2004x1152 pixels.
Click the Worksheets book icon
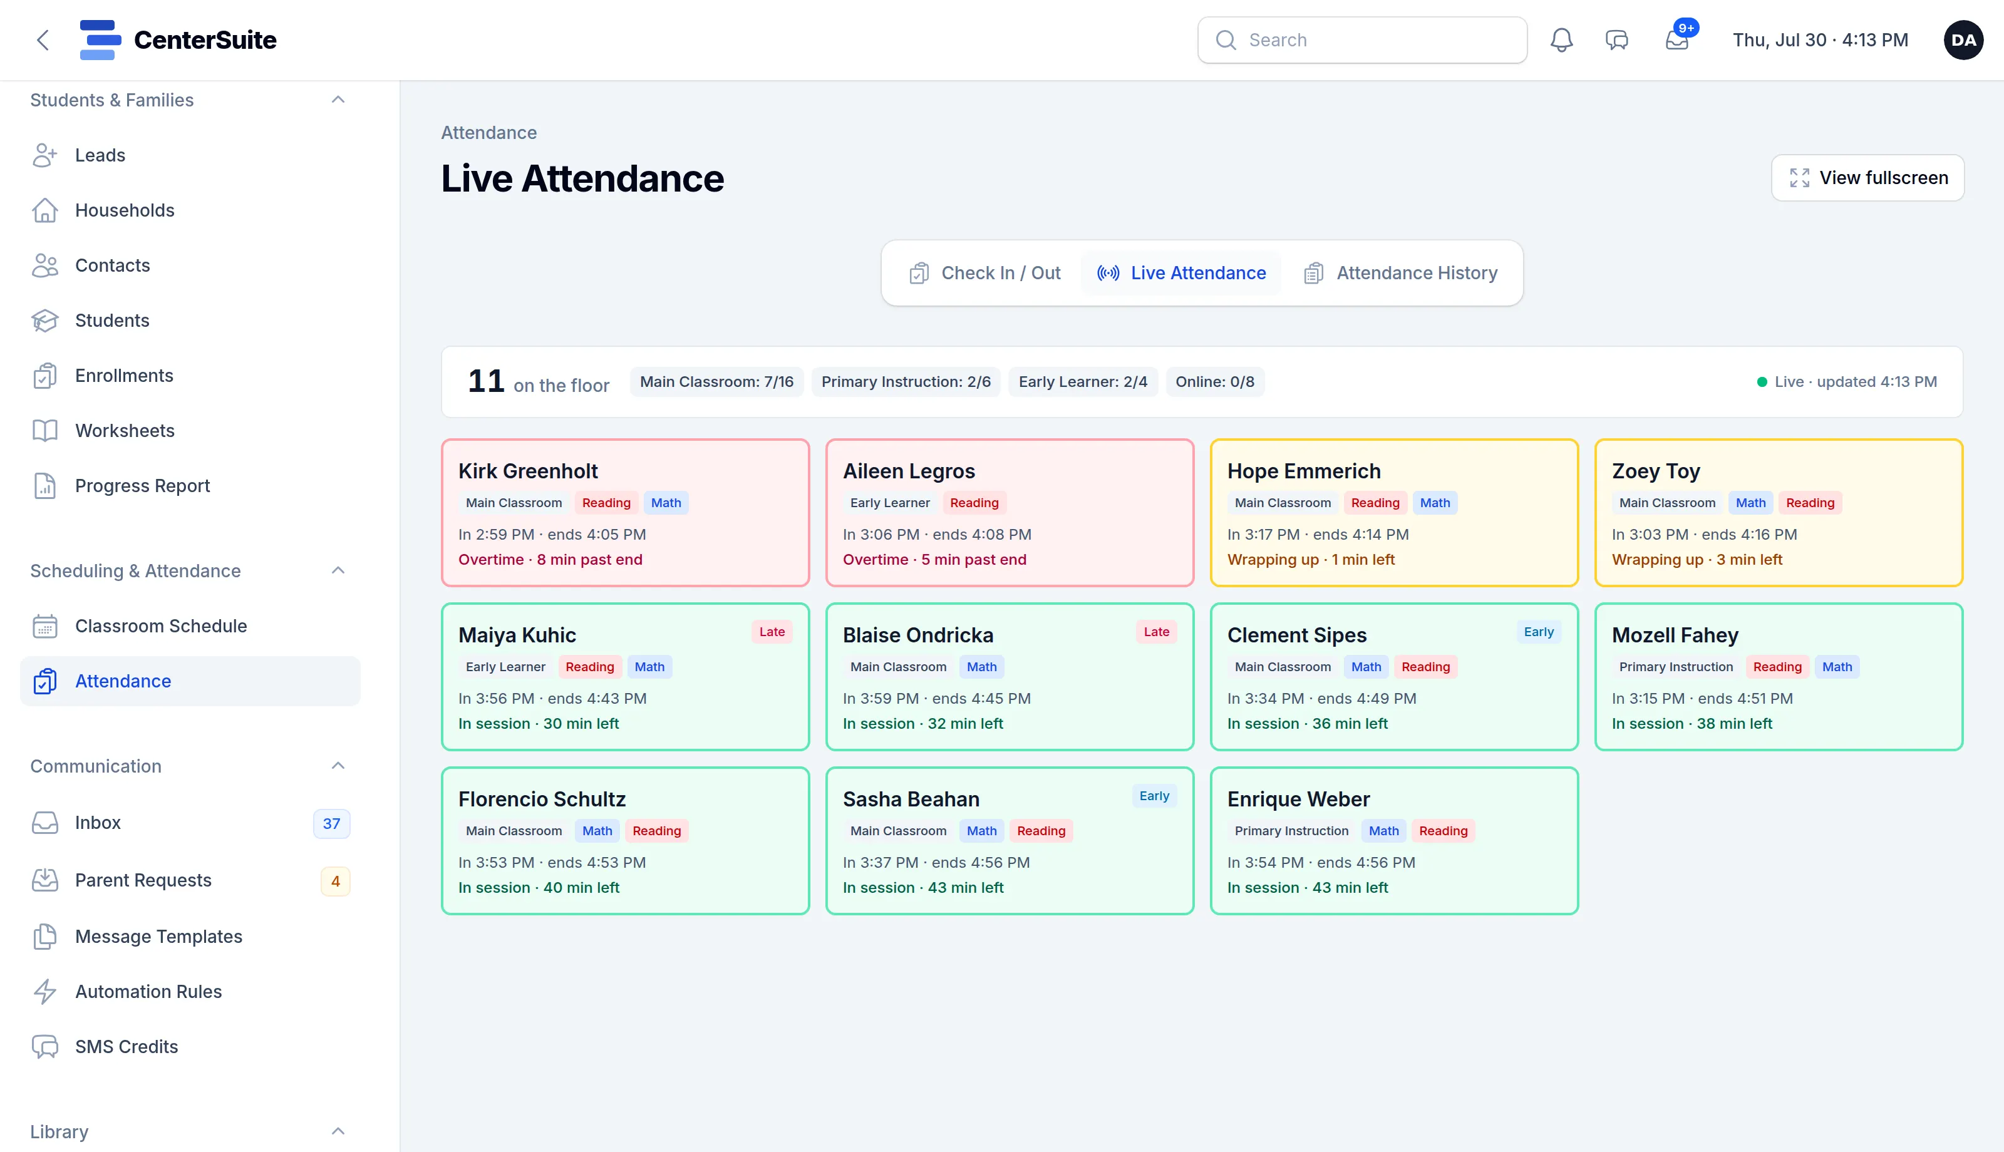coord(45,430)
